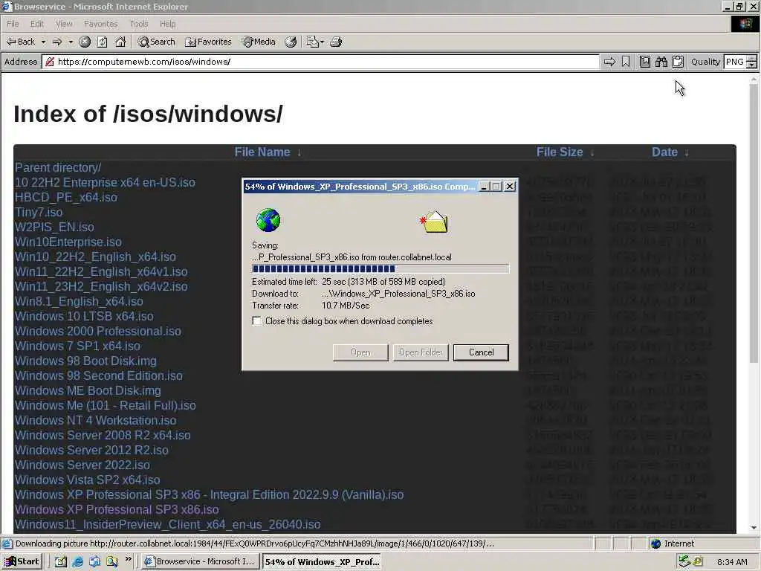Open the History toolbar icon

(x=291, y=42)
